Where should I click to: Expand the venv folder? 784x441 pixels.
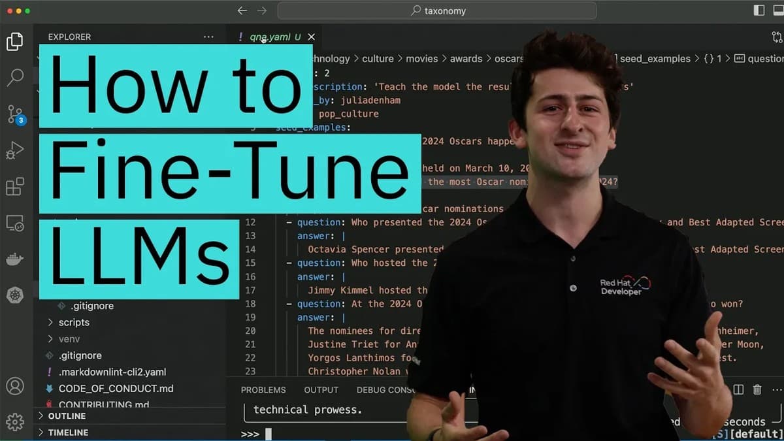pyautogui.click(x=70, y=339)
